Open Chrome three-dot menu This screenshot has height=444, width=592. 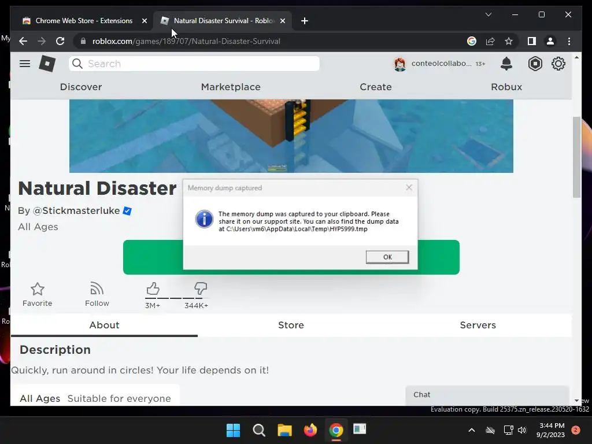[x=569, y=41]
